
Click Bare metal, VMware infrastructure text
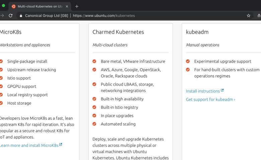133,62
